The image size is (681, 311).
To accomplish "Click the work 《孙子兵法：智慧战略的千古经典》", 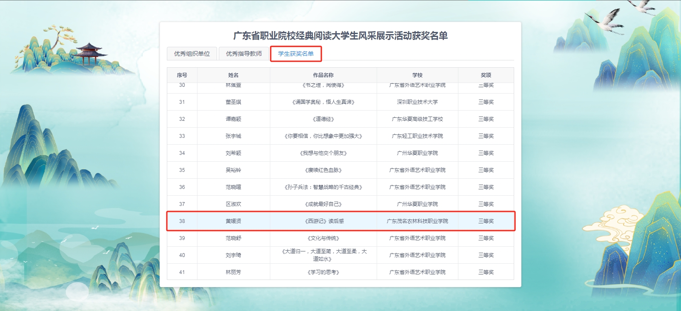I will point(323,187).
